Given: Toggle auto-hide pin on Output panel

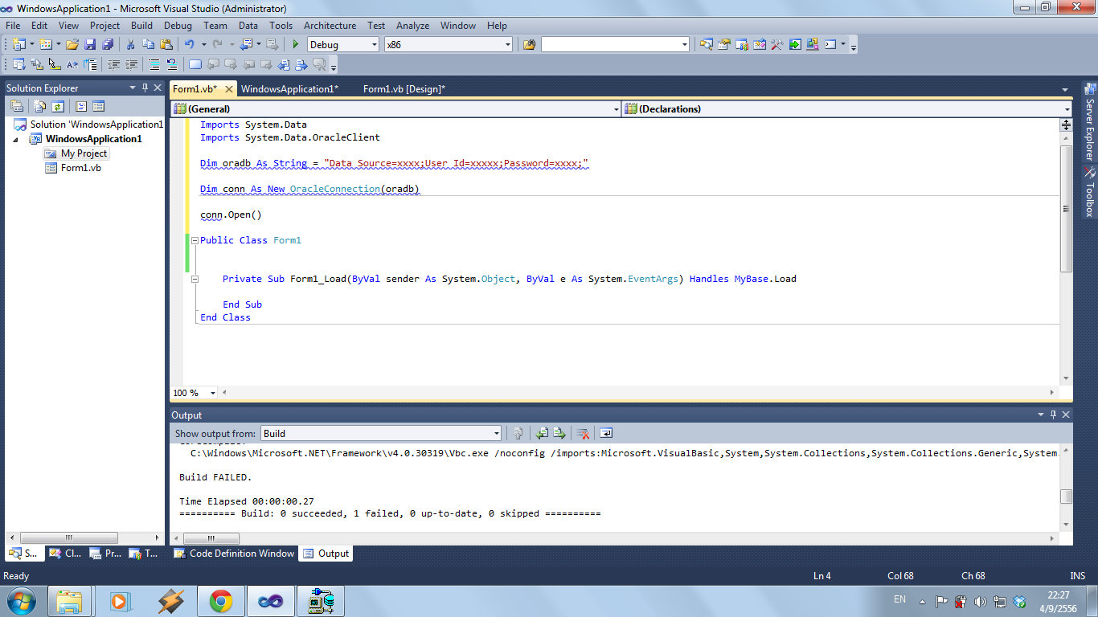Looking at the screenshot, I should coord(1054,415).
